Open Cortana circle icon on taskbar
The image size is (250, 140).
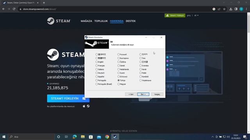[x=59, y=136]
